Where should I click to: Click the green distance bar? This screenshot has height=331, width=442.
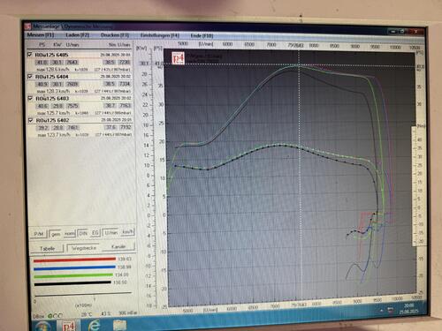click(73, 275)
